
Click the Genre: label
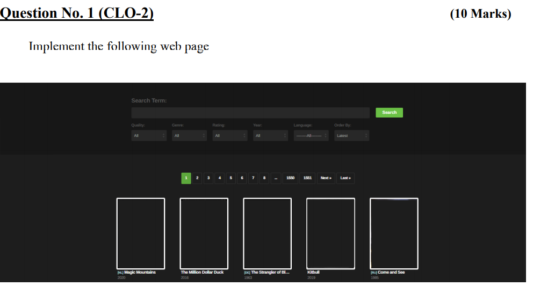pyautogui.click(x=178, y=126)
